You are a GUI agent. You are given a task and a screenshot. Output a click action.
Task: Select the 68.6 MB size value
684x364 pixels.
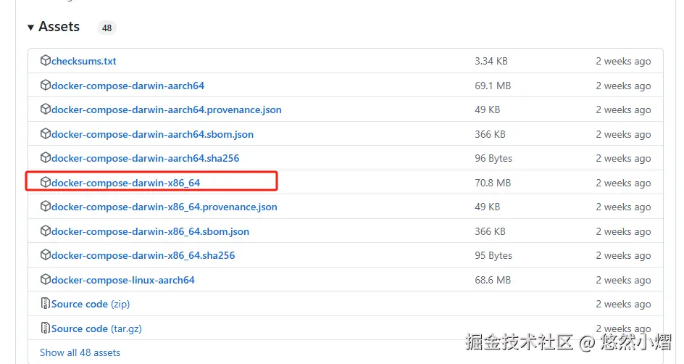(x=493, y=280)
